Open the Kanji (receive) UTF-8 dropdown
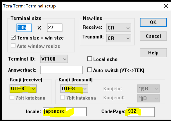This screenshot has height=121, width=171. (23, 89)
